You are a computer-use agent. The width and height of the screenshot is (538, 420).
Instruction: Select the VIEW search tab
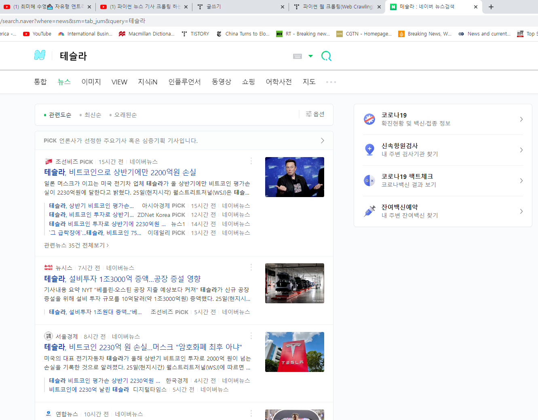click(x=119, y=82)
